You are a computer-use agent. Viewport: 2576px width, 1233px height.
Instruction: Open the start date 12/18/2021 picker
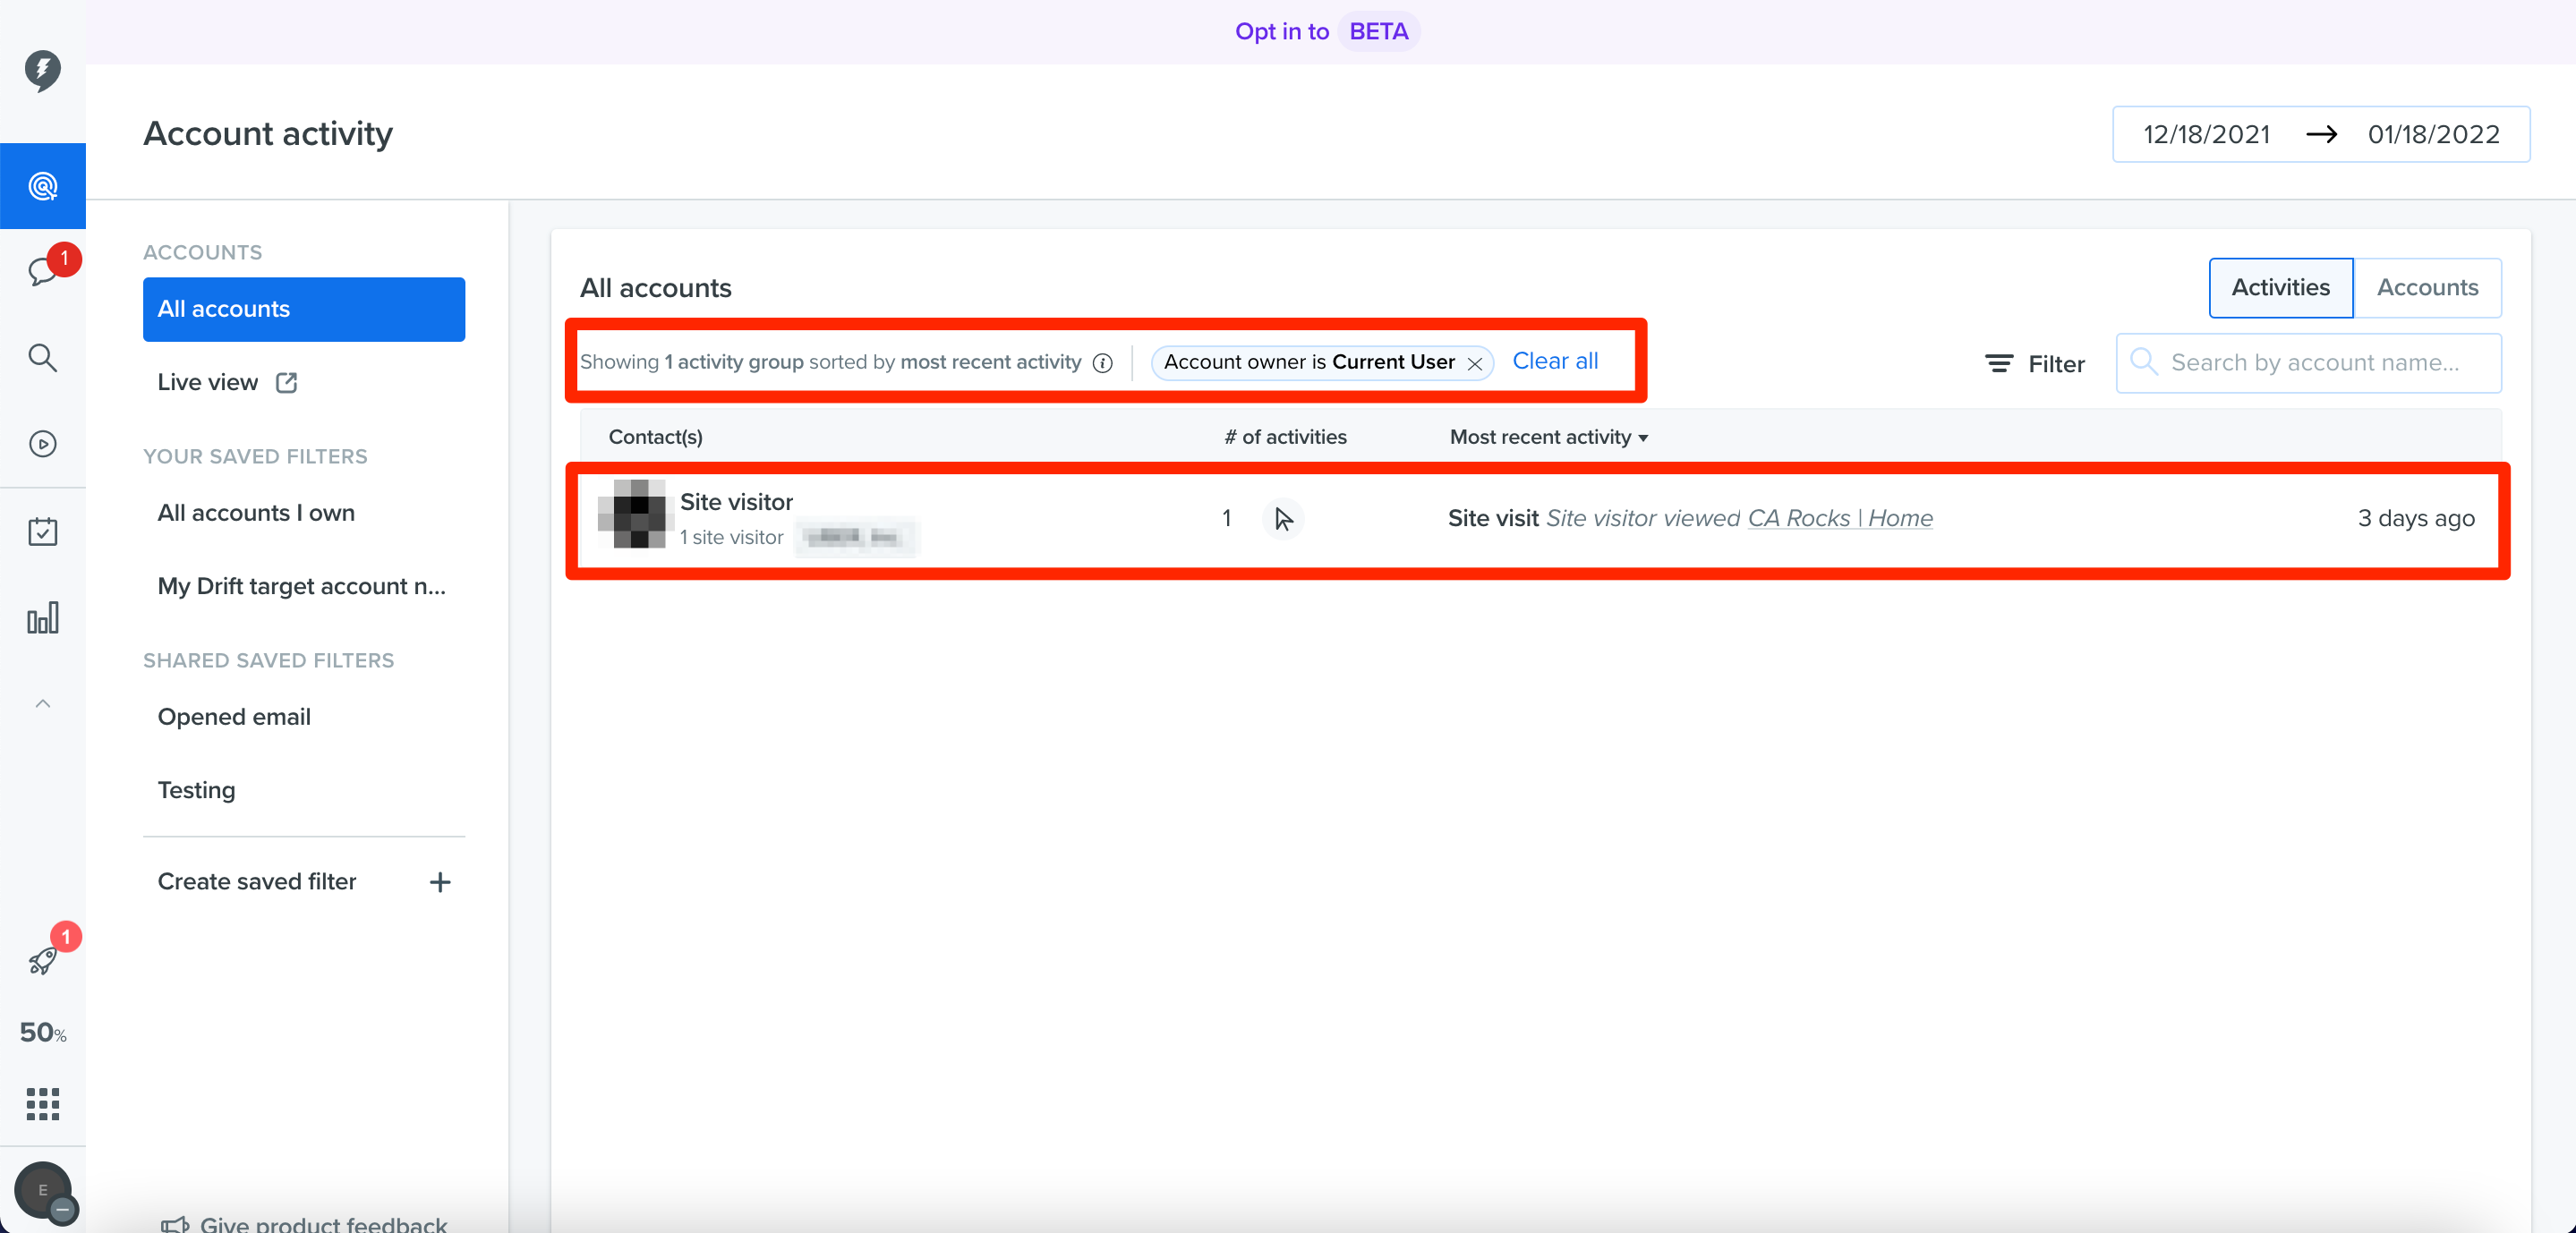(x=2206, y=134)
